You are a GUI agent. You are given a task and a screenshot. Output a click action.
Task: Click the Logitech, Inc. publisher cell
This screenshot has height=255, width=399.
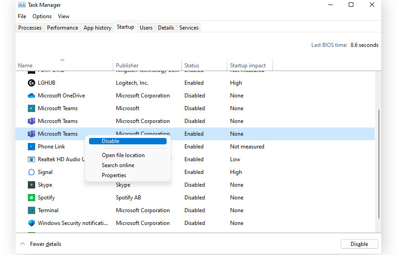tap(132, 83)
